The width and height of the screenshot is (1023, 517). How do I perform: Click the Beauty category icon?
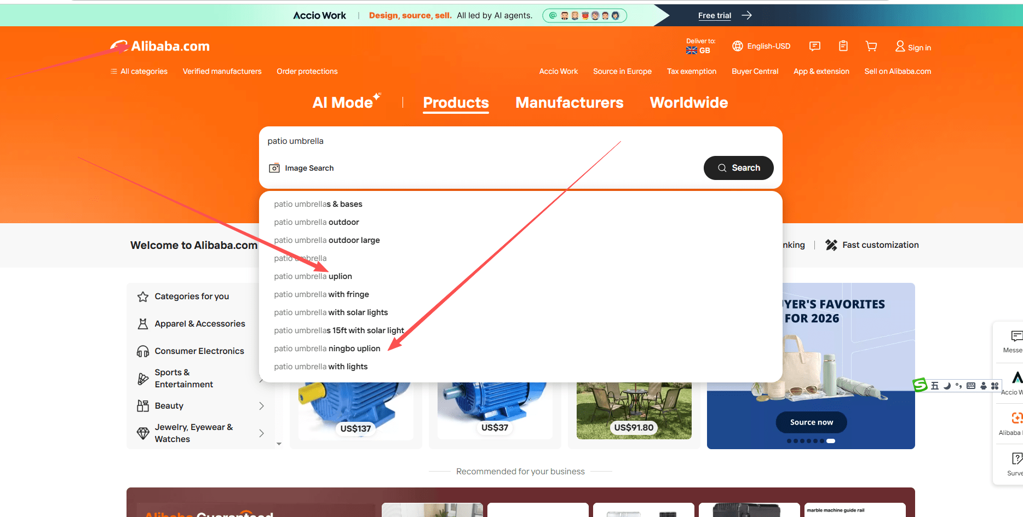(143, 406)
